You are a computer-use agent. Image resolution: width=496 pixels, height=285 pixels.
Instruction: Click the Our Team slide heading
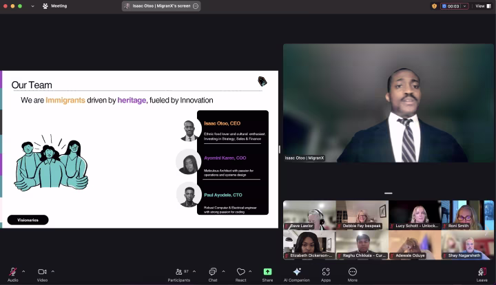coord(32,85)
